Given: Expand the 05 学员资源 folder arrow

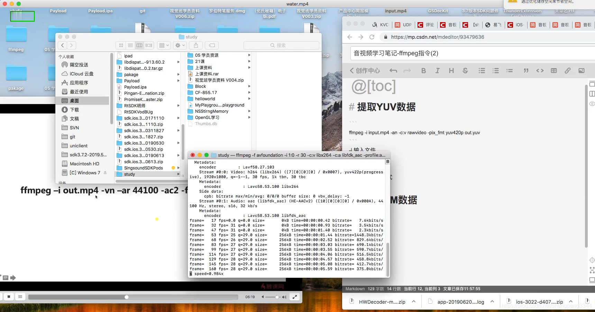Looking at the screenshot, I should 249,55.
